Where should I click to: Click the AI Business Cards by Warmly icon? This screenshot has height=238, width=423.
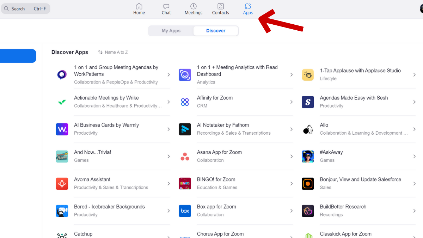pos(62,129)
